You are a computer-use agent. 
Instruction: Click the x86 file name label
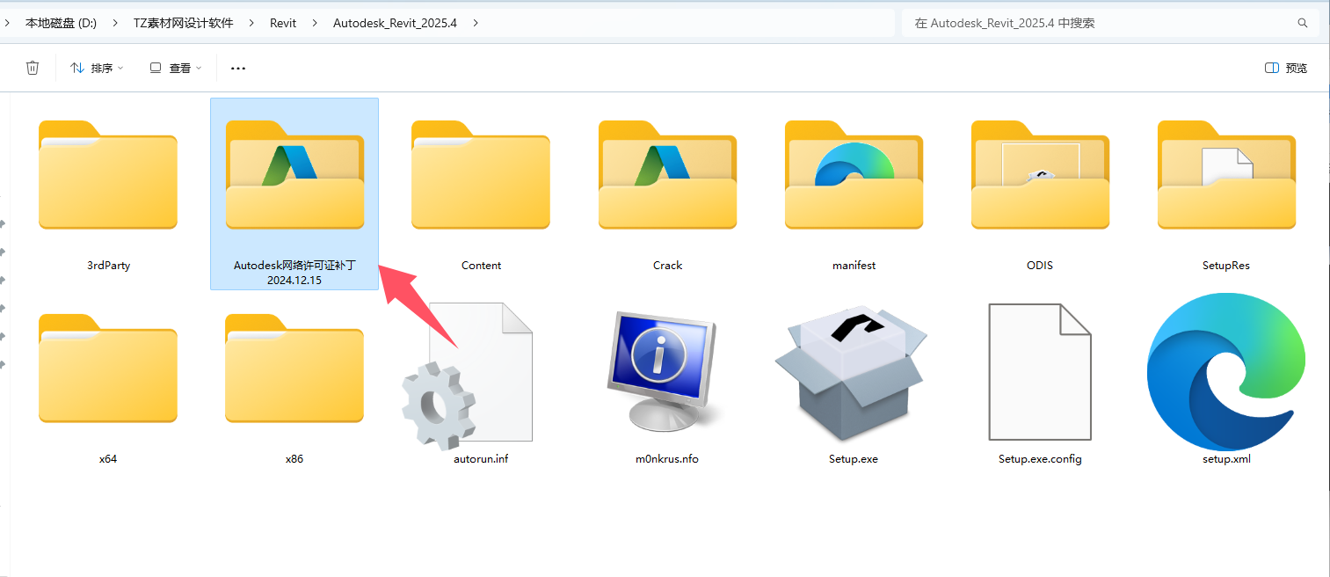(x=294, y=458)
